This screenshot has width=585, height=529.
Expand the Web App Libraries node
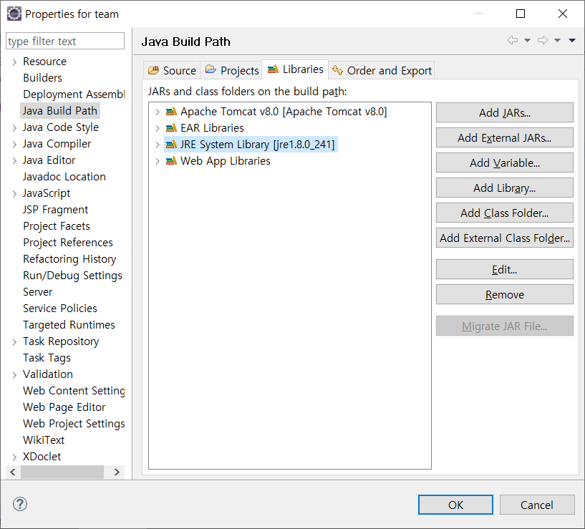pos(158,161)
